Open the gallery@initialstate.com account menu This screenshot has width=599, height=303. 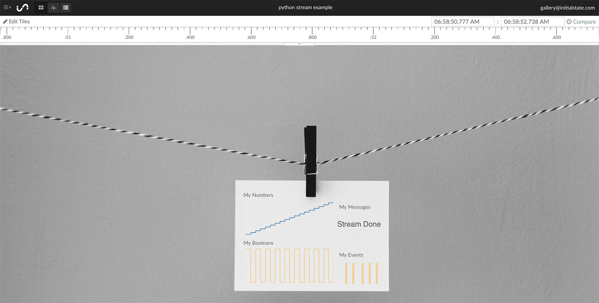[x=567, y=8]
